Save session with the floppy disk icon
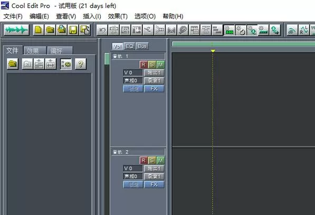 73,30
